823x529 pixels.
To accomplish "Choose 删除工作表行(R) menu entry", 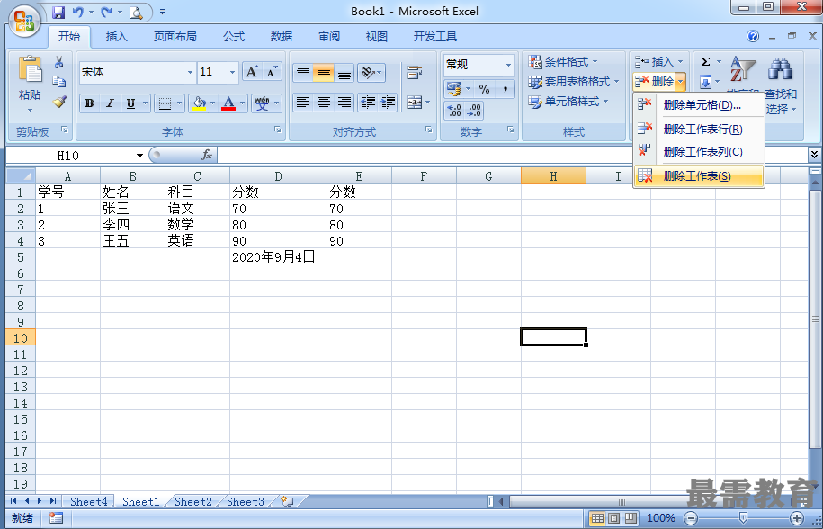I will (699, 130).
